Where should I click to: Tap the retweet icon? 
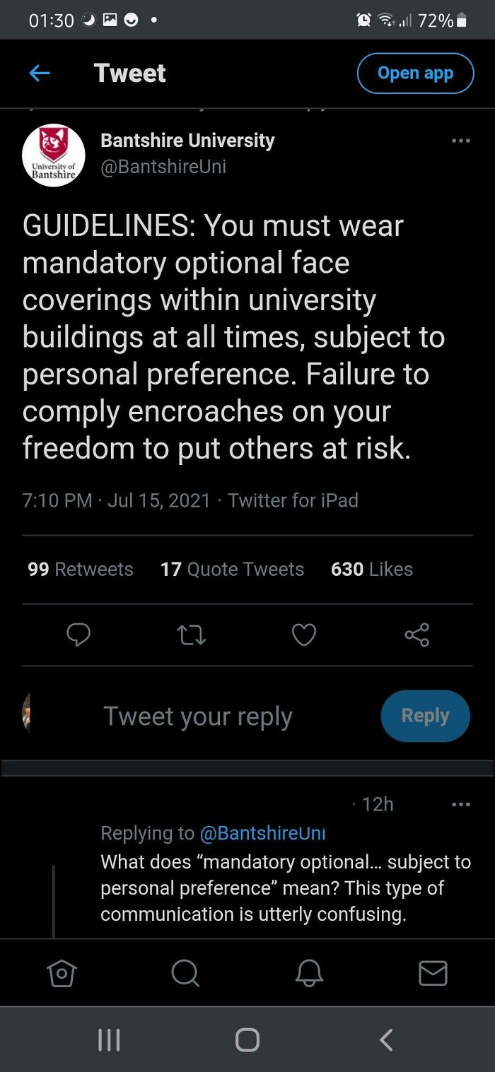[x=191, y=635]
